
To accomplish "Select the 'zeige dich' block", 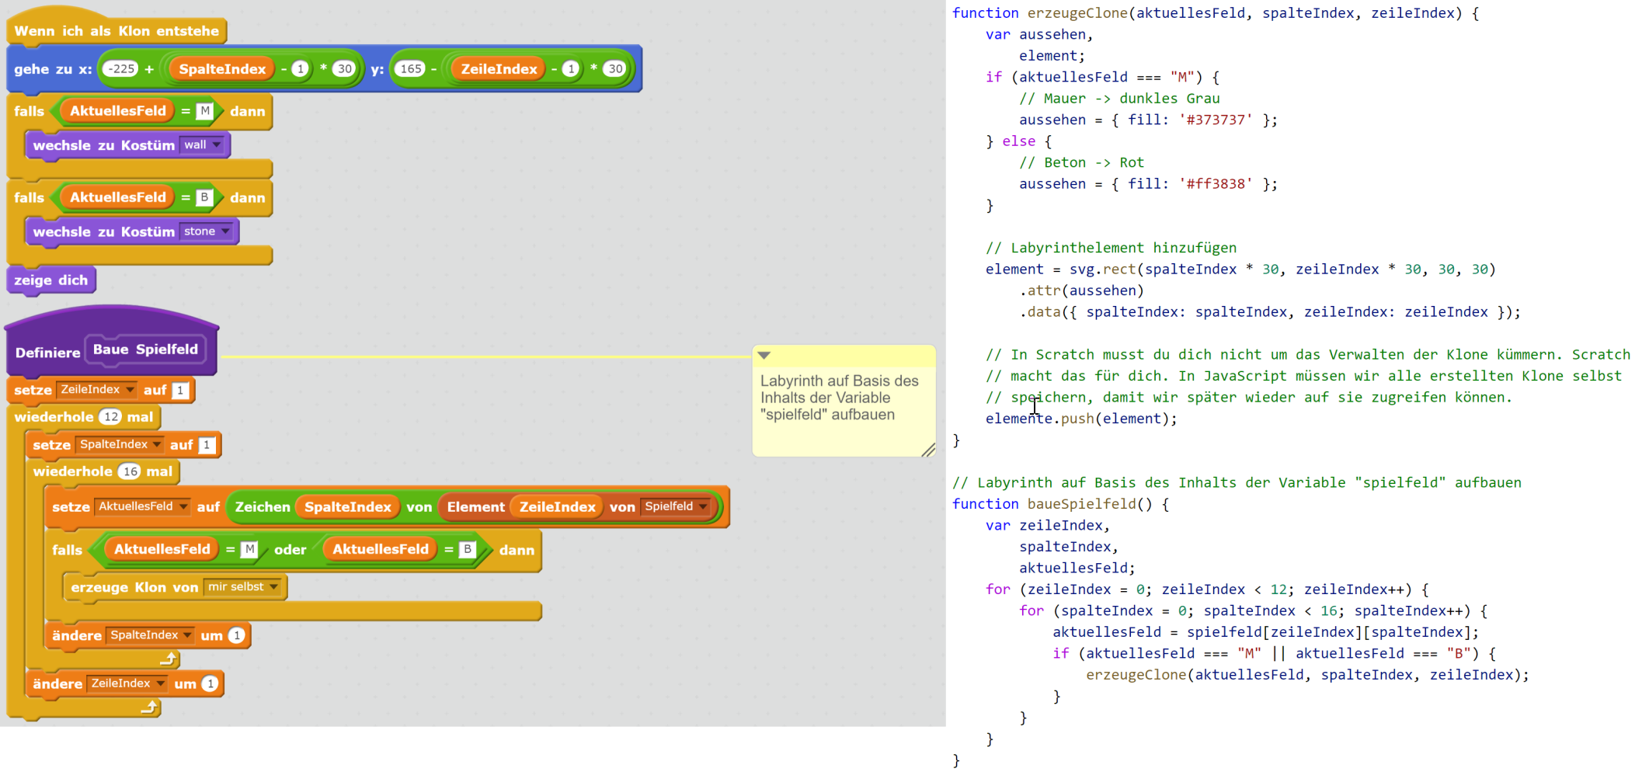I will pyautogui.click(x=51, y=280).
